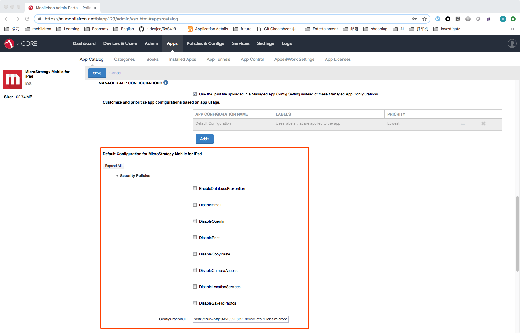Click the black circle extension icon
The width and height of the screenshot is (520, 333).
click(448, 19)
